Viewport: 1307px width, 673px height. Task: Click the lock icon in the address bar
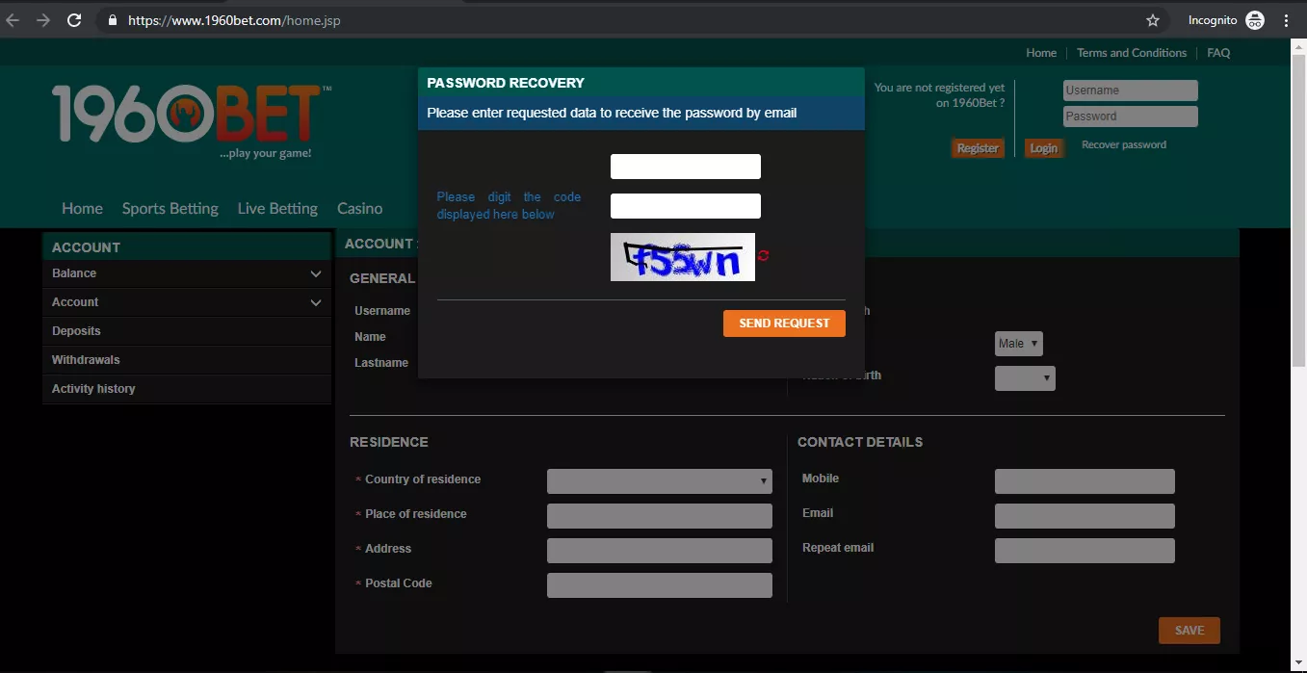[x=112, y=19]
